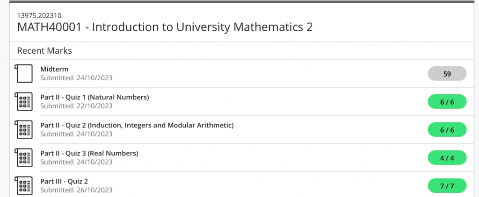Click the Part III Quiz 2 test icon

tap(23, 186)
